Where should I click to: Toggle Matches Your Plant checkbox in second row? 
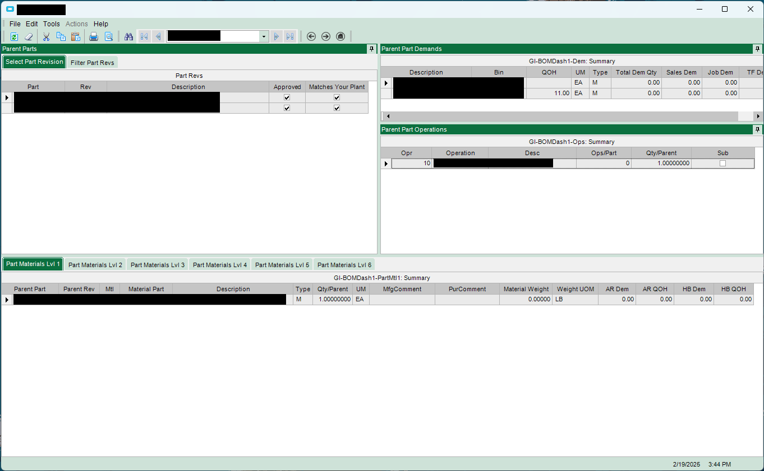(337, 108)
